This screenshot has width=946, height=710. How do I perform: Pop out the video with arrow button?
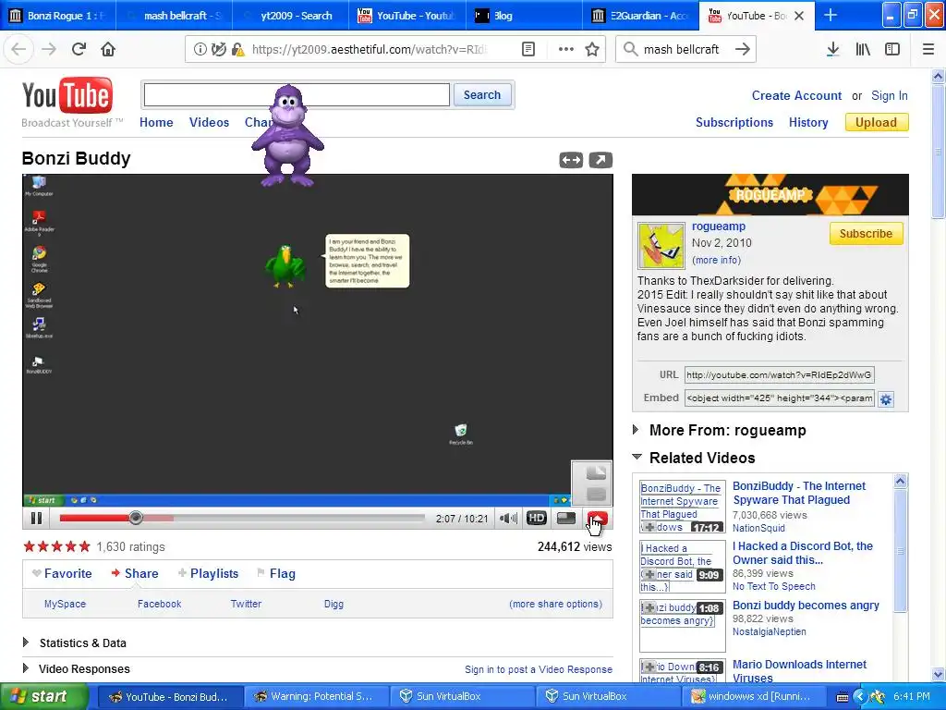coord(600,160)
